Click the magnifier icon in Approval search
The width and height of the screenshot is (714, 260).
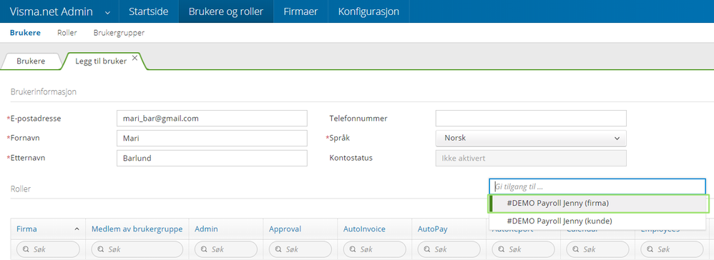pos(278,249)
